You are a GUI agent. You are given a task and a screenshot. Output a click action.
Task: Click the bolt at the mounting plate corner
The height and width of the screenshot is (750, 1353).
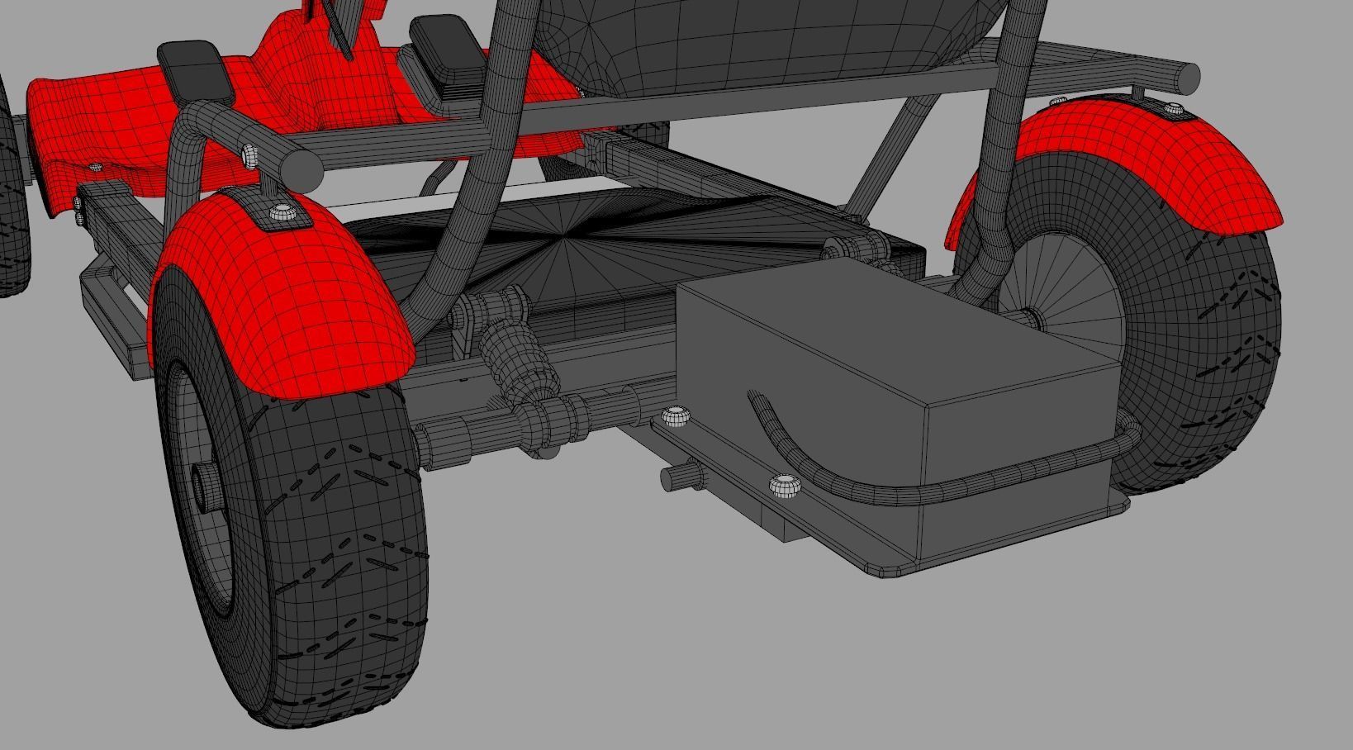675,415
